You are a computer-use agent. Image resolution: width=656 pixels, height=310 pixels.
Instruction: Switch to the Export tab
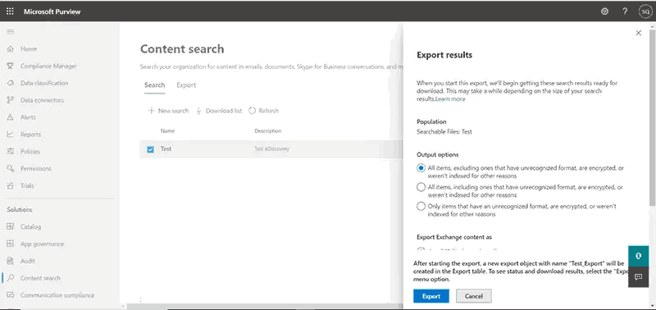[x=186, y=85]
